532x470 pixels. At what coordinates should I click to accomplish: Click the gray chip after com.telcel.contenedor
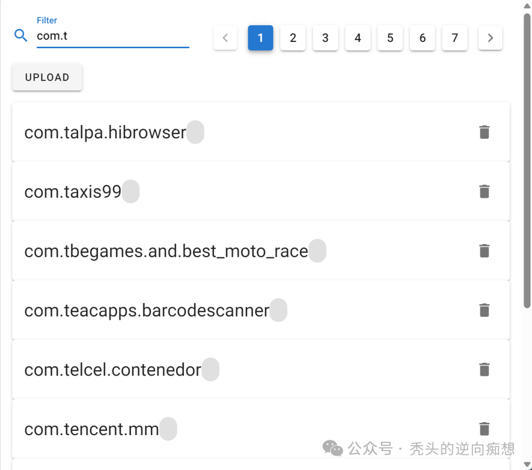point(210,370)
